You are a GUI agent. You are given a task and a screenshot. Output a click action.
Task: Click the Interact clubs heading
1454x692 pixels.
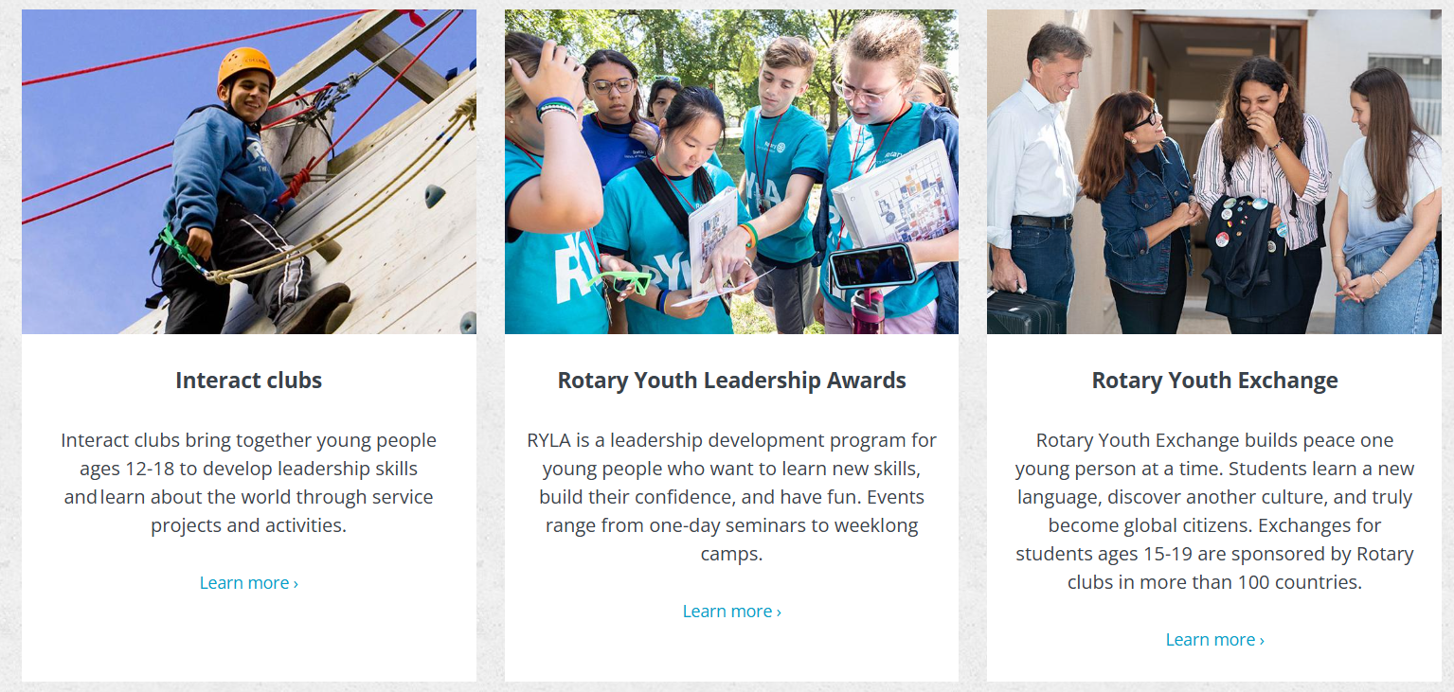(249, 381)
